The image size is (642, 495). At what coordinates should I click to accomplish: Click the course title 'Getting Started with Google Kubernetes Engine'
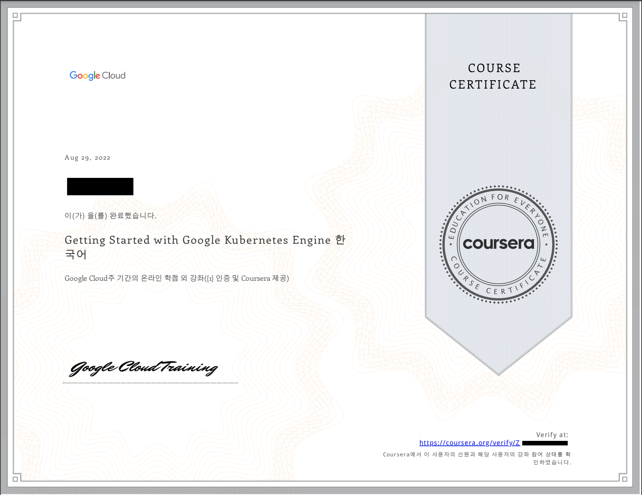point(197,240)
